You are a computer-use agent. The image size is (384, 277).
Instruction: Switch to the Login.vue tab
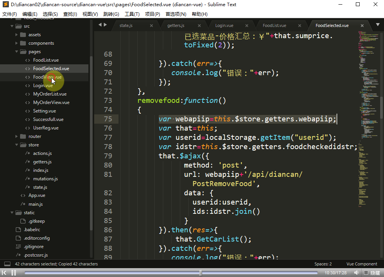click(224, 26)
